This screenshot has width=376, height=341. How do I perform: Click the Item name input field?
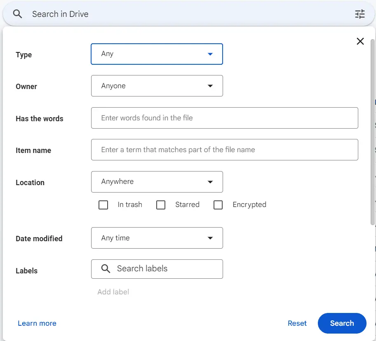(x=225, y=150)
